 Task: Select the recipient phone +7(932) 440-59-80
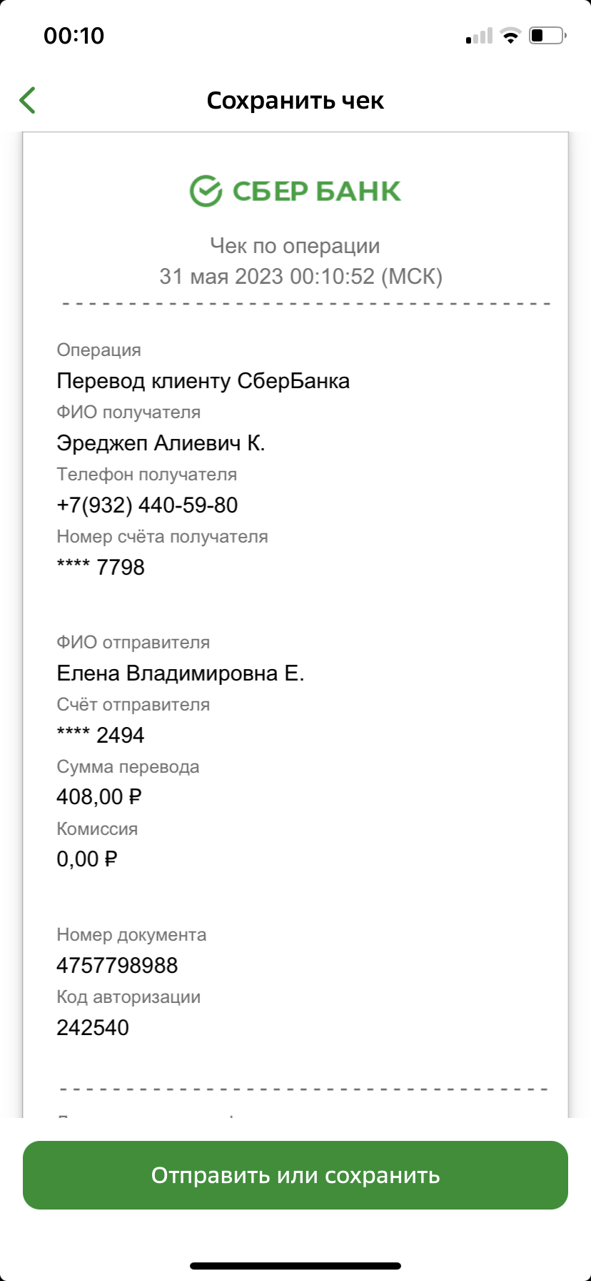(147, 505)
